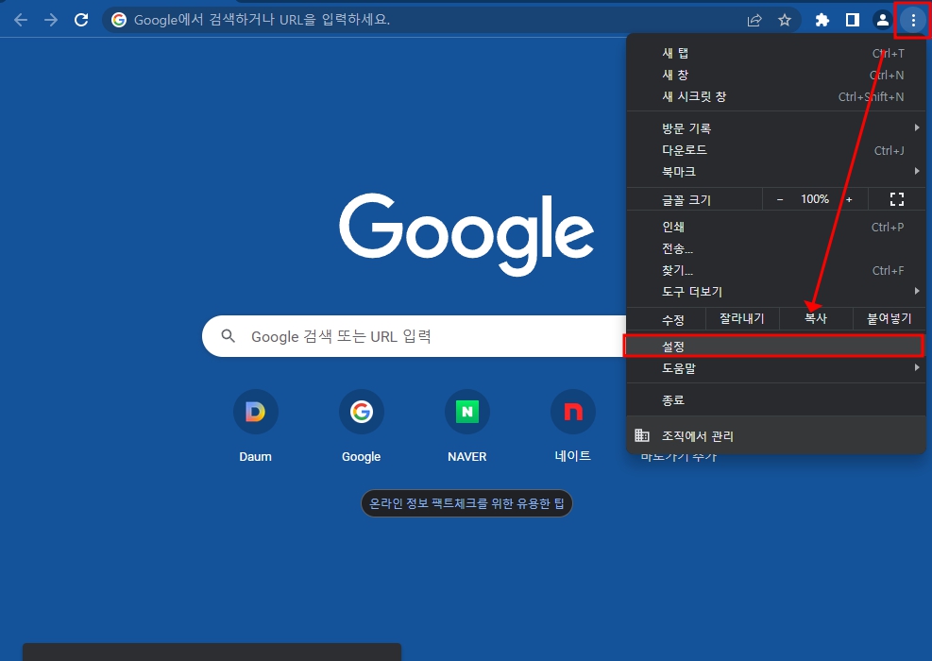Expand the 도구 더보기 submenu arrow
This screenshot has height=661, width=932.
[917, 291]
